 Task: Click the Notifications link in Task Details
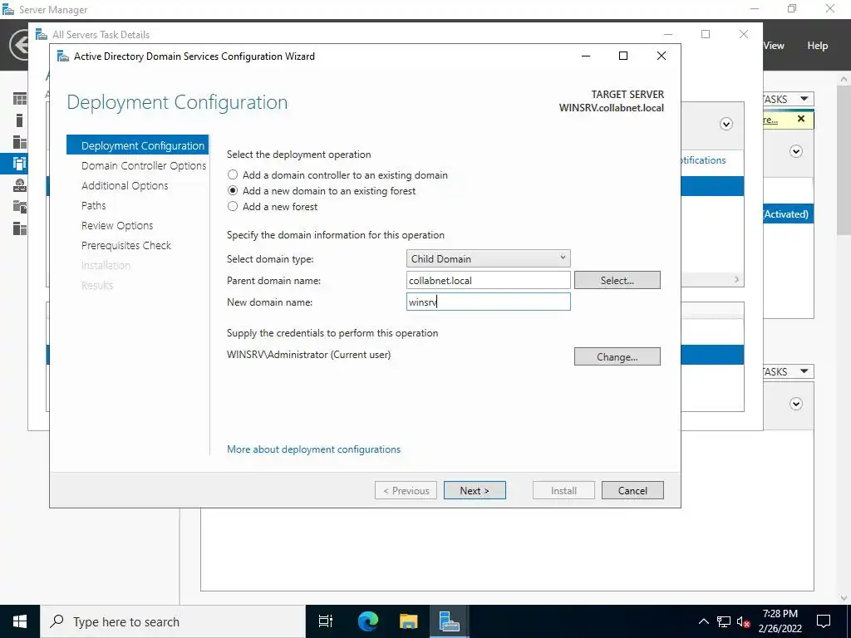pyautogui.click(x=703, y=160)
